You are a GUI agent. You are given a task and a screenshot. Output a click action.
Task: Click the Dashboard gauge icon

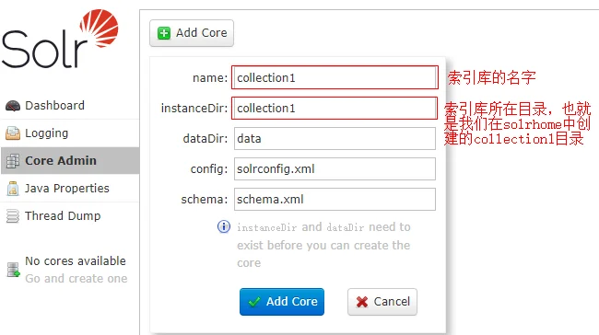point(13,106)
